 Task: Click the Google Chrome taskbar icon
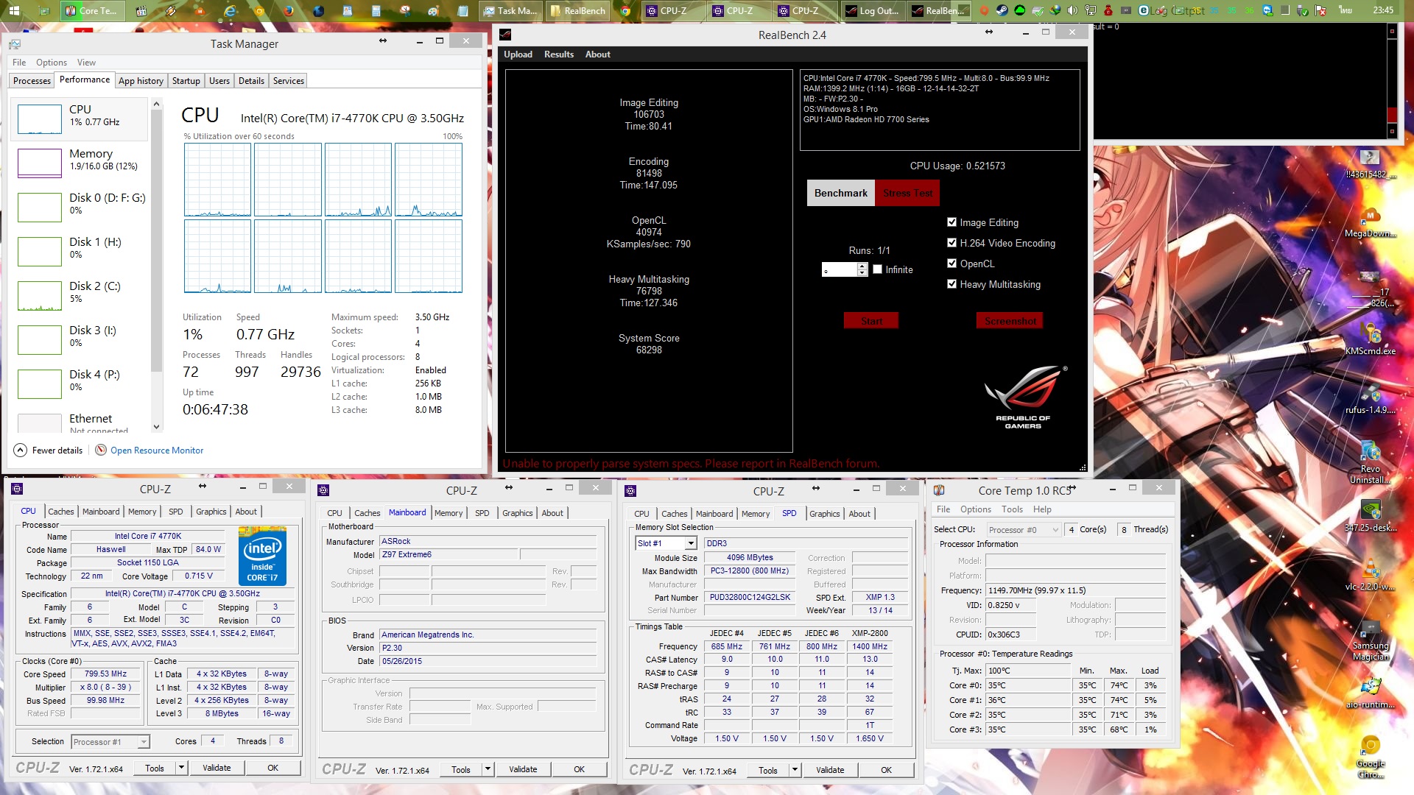[x=625, y=10]
